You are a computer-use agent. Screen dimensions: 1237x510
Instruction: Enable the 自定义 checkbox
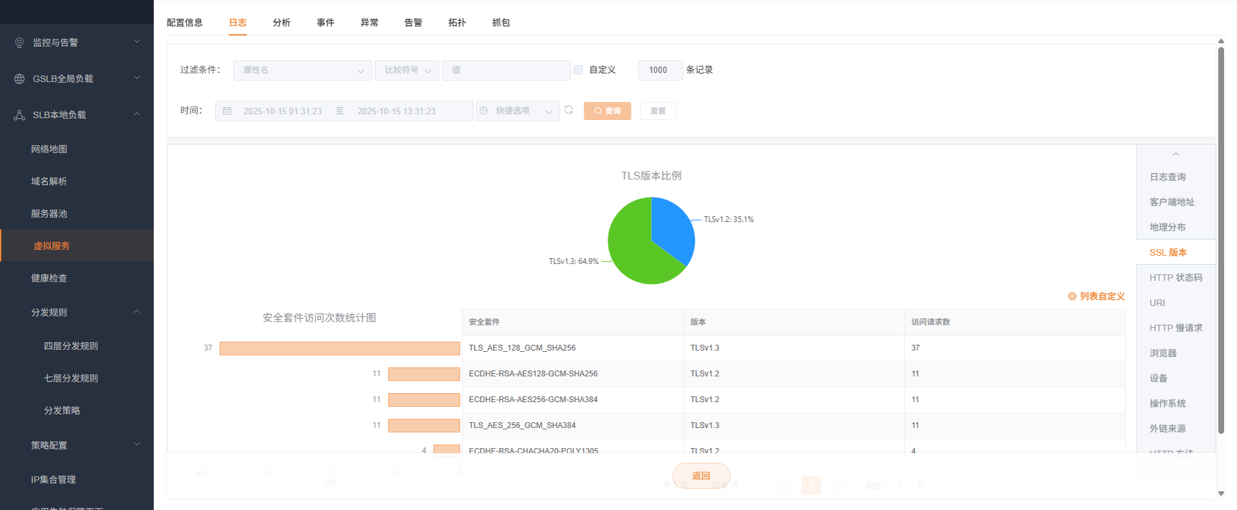pos(578,70)
